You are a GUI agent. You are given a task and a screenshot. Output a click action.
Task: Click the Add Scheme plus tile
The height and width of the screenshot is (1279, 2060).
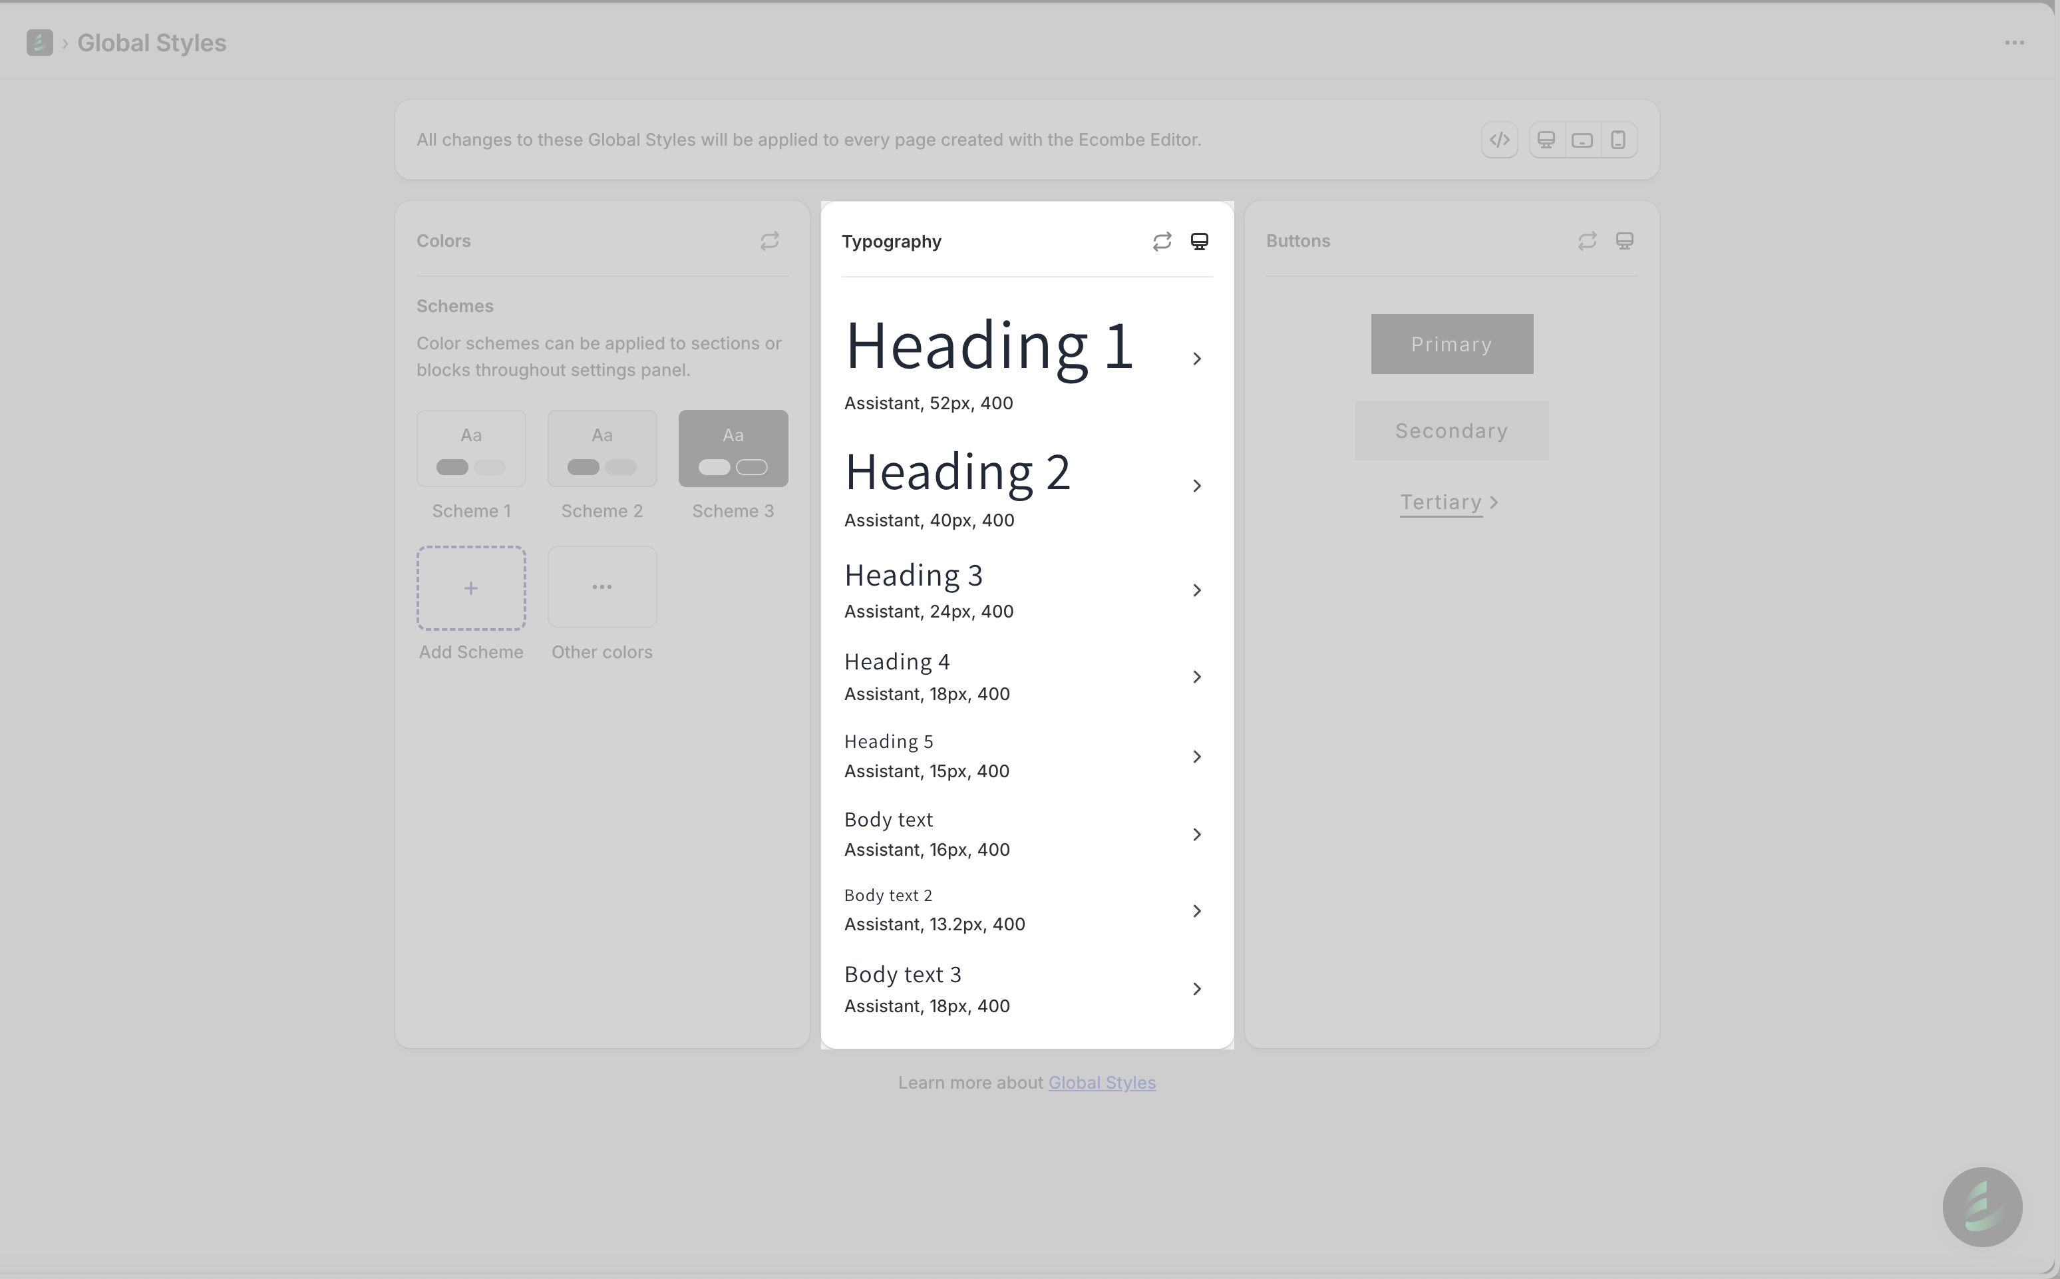471,588
